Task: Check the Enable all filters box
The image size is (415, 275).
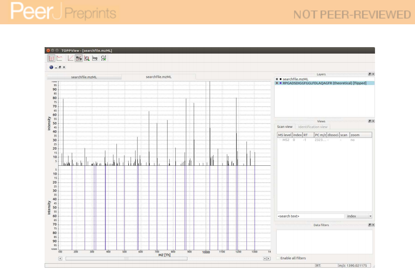Action: [x=279, y=258]
